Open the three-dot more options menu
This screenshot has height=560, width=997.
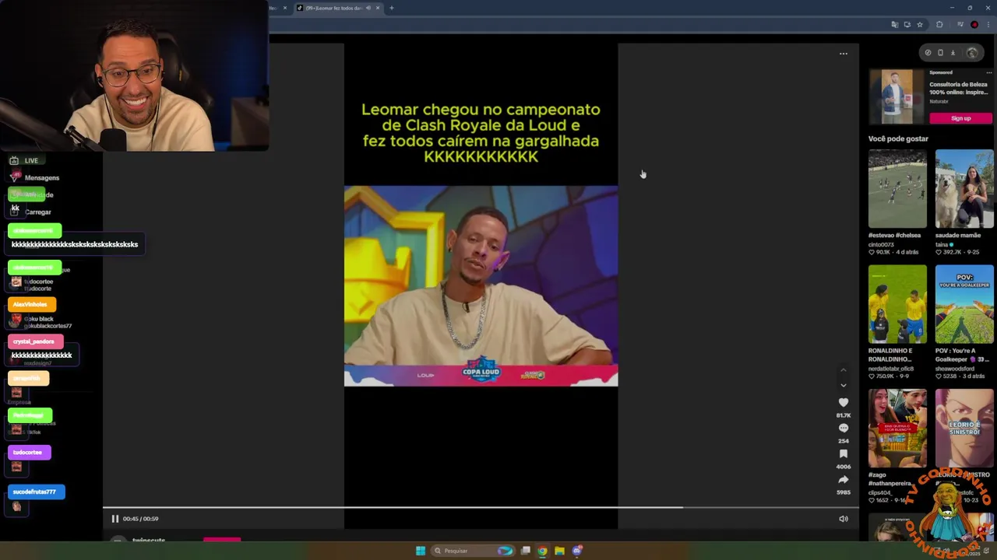843,54
